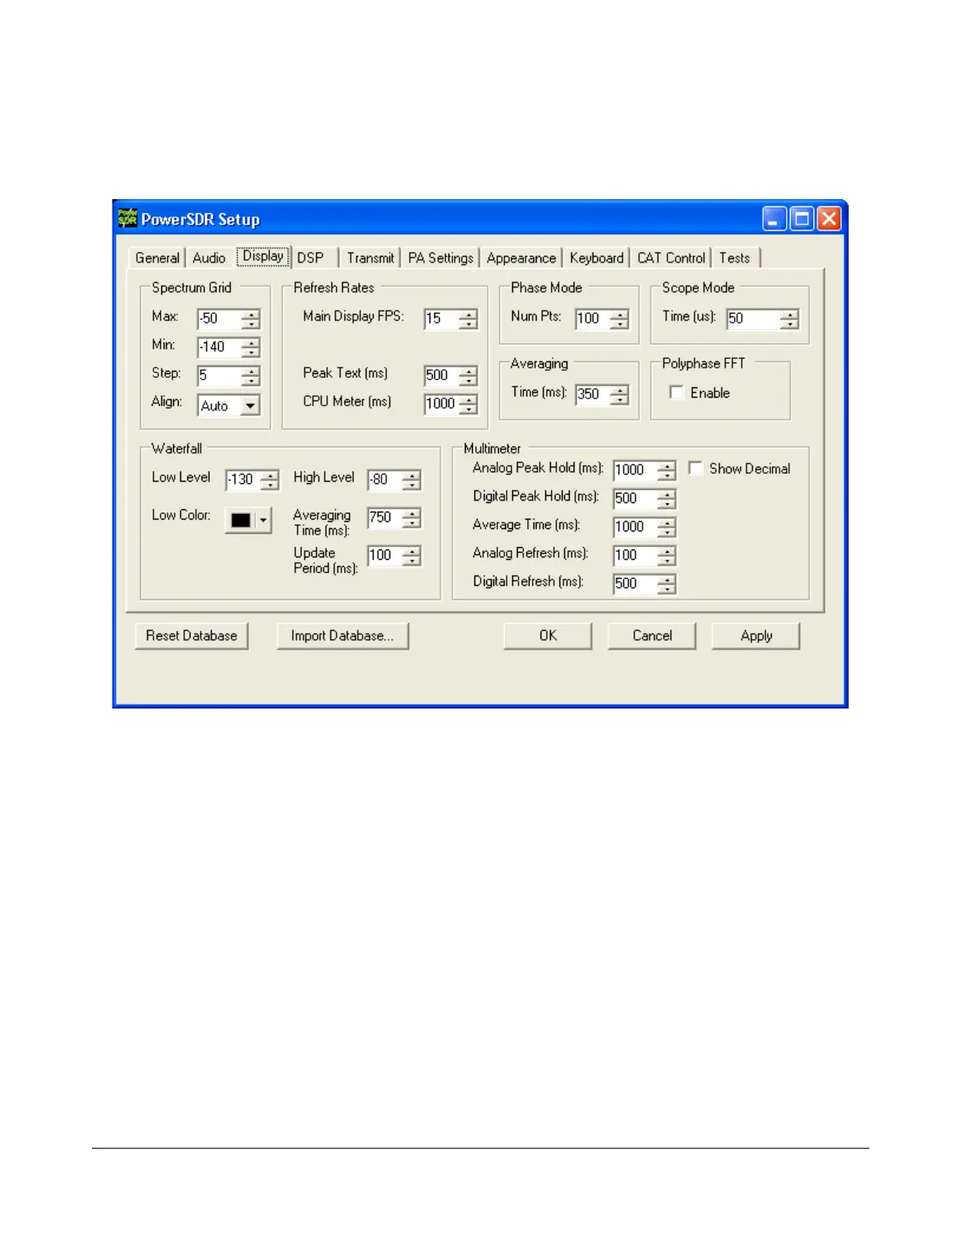
Task: Click the Phase Mode Num Pts field
Action: [x=592, y=319]
